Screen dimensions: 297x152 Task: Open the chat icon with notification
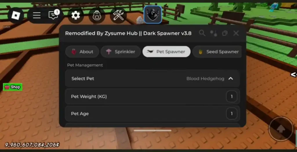point(53,15)
